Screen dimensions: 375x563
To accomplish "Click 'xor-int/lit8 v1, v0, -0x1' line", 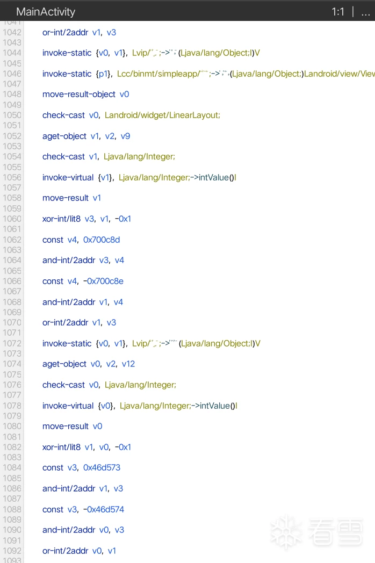I will pos(86,447).
